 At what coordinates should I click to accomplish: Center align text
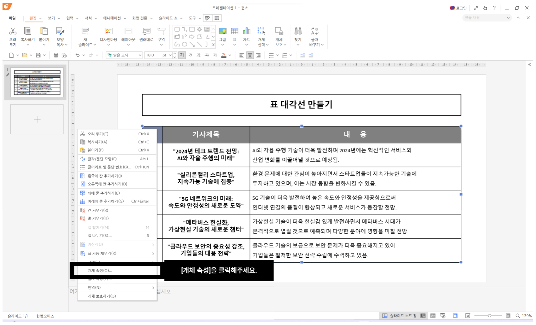pos(250,55)
